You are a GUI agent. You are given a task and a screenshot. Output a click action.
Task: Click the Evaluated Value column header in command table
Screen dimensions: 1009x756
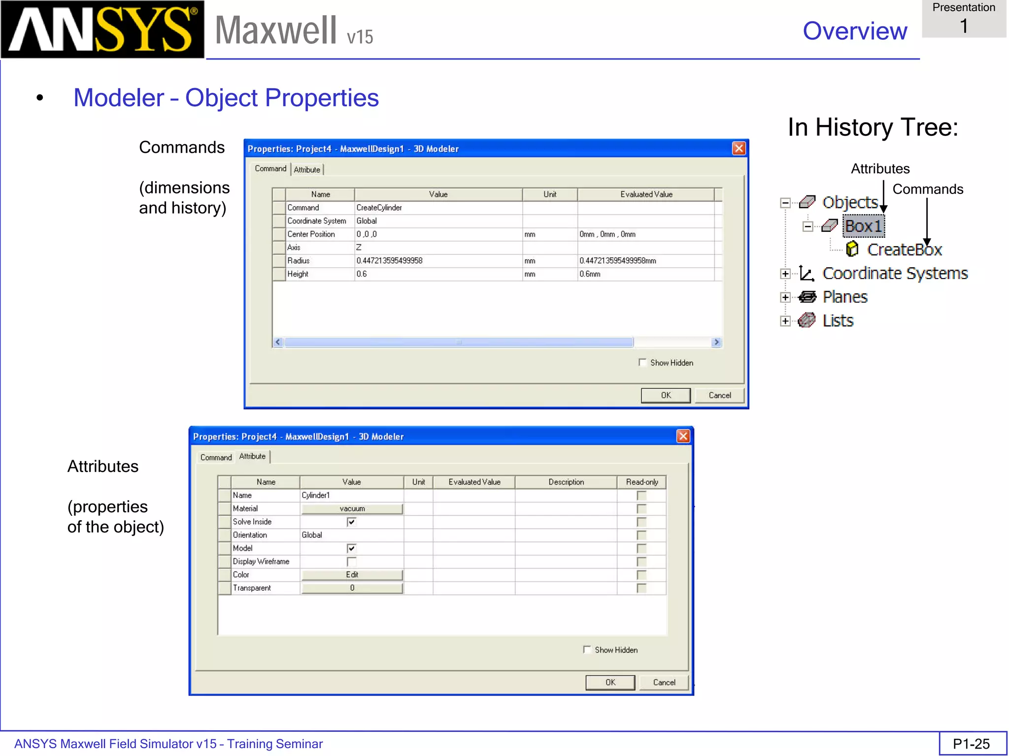(646, 194)
